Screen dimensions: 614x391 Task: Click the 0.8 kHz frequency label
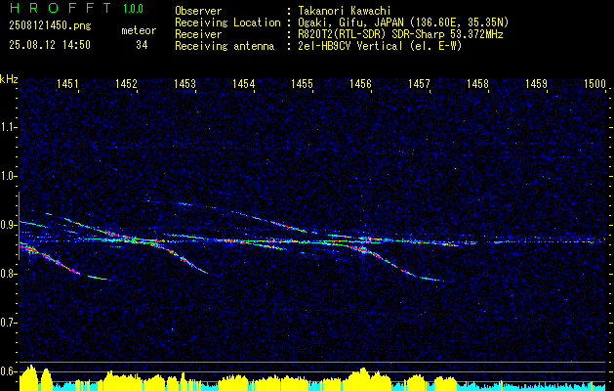coord(9,274)
